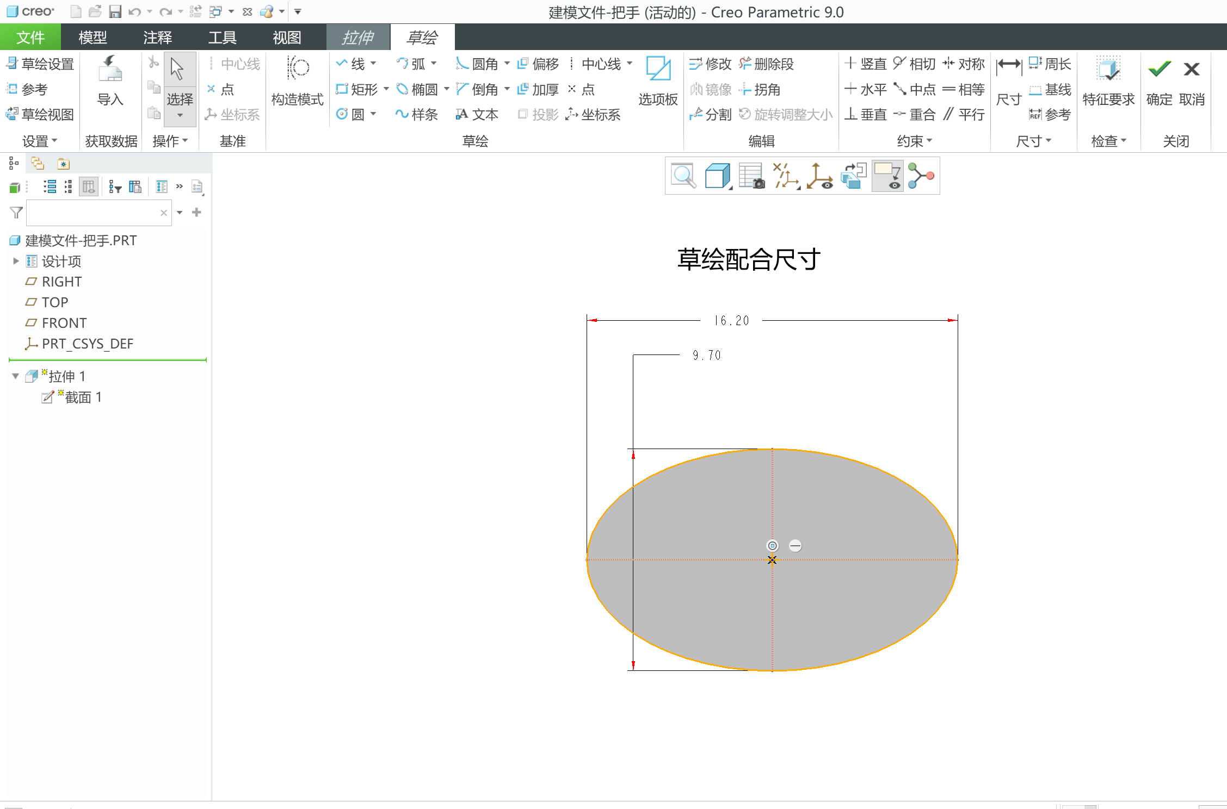Confirm sketch with 确定 checkmark

(x=1160, y=82)
